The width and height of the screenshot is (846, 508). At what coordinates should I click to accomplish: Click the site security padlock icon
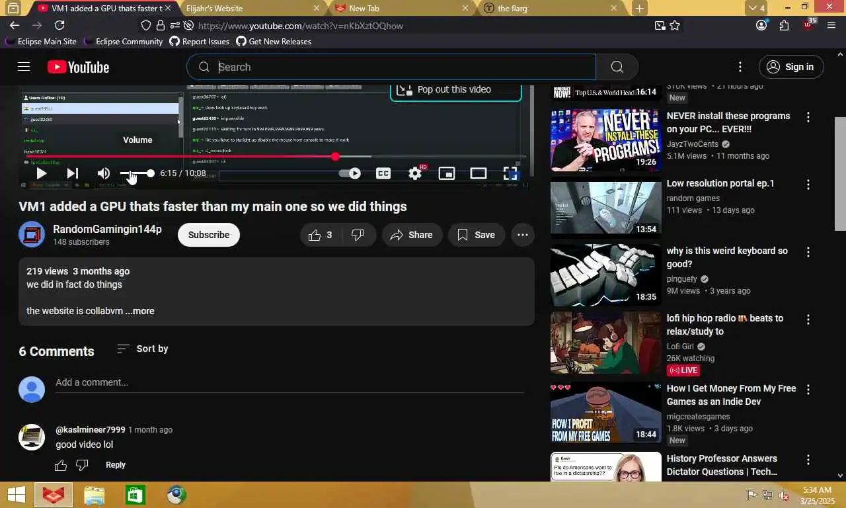(x=160, y=26)
